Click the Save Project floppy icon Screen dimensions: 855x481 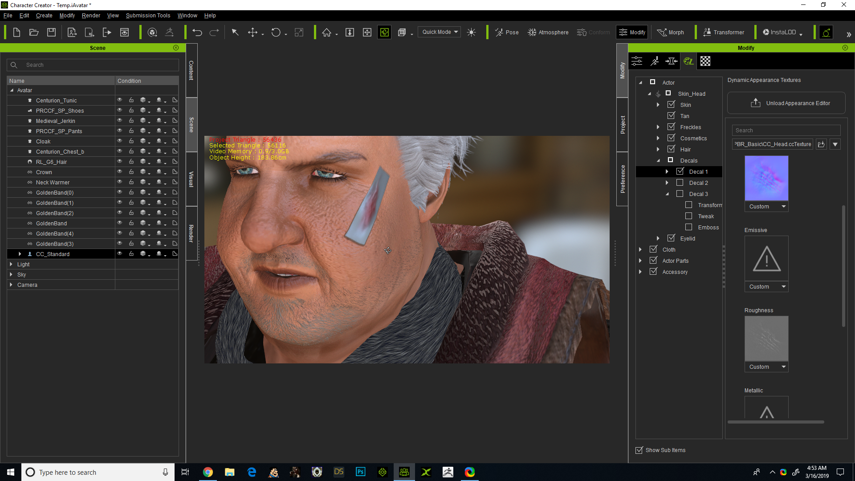click(51, 33)
